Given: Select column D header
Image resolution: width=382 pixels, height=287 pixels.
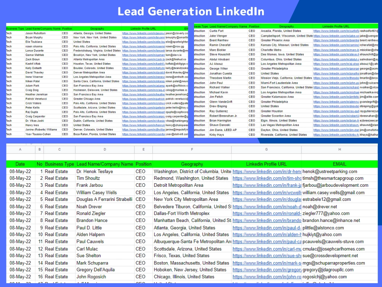Looking at the screenshot, I should pyautogui.click(x=105, y=149).
